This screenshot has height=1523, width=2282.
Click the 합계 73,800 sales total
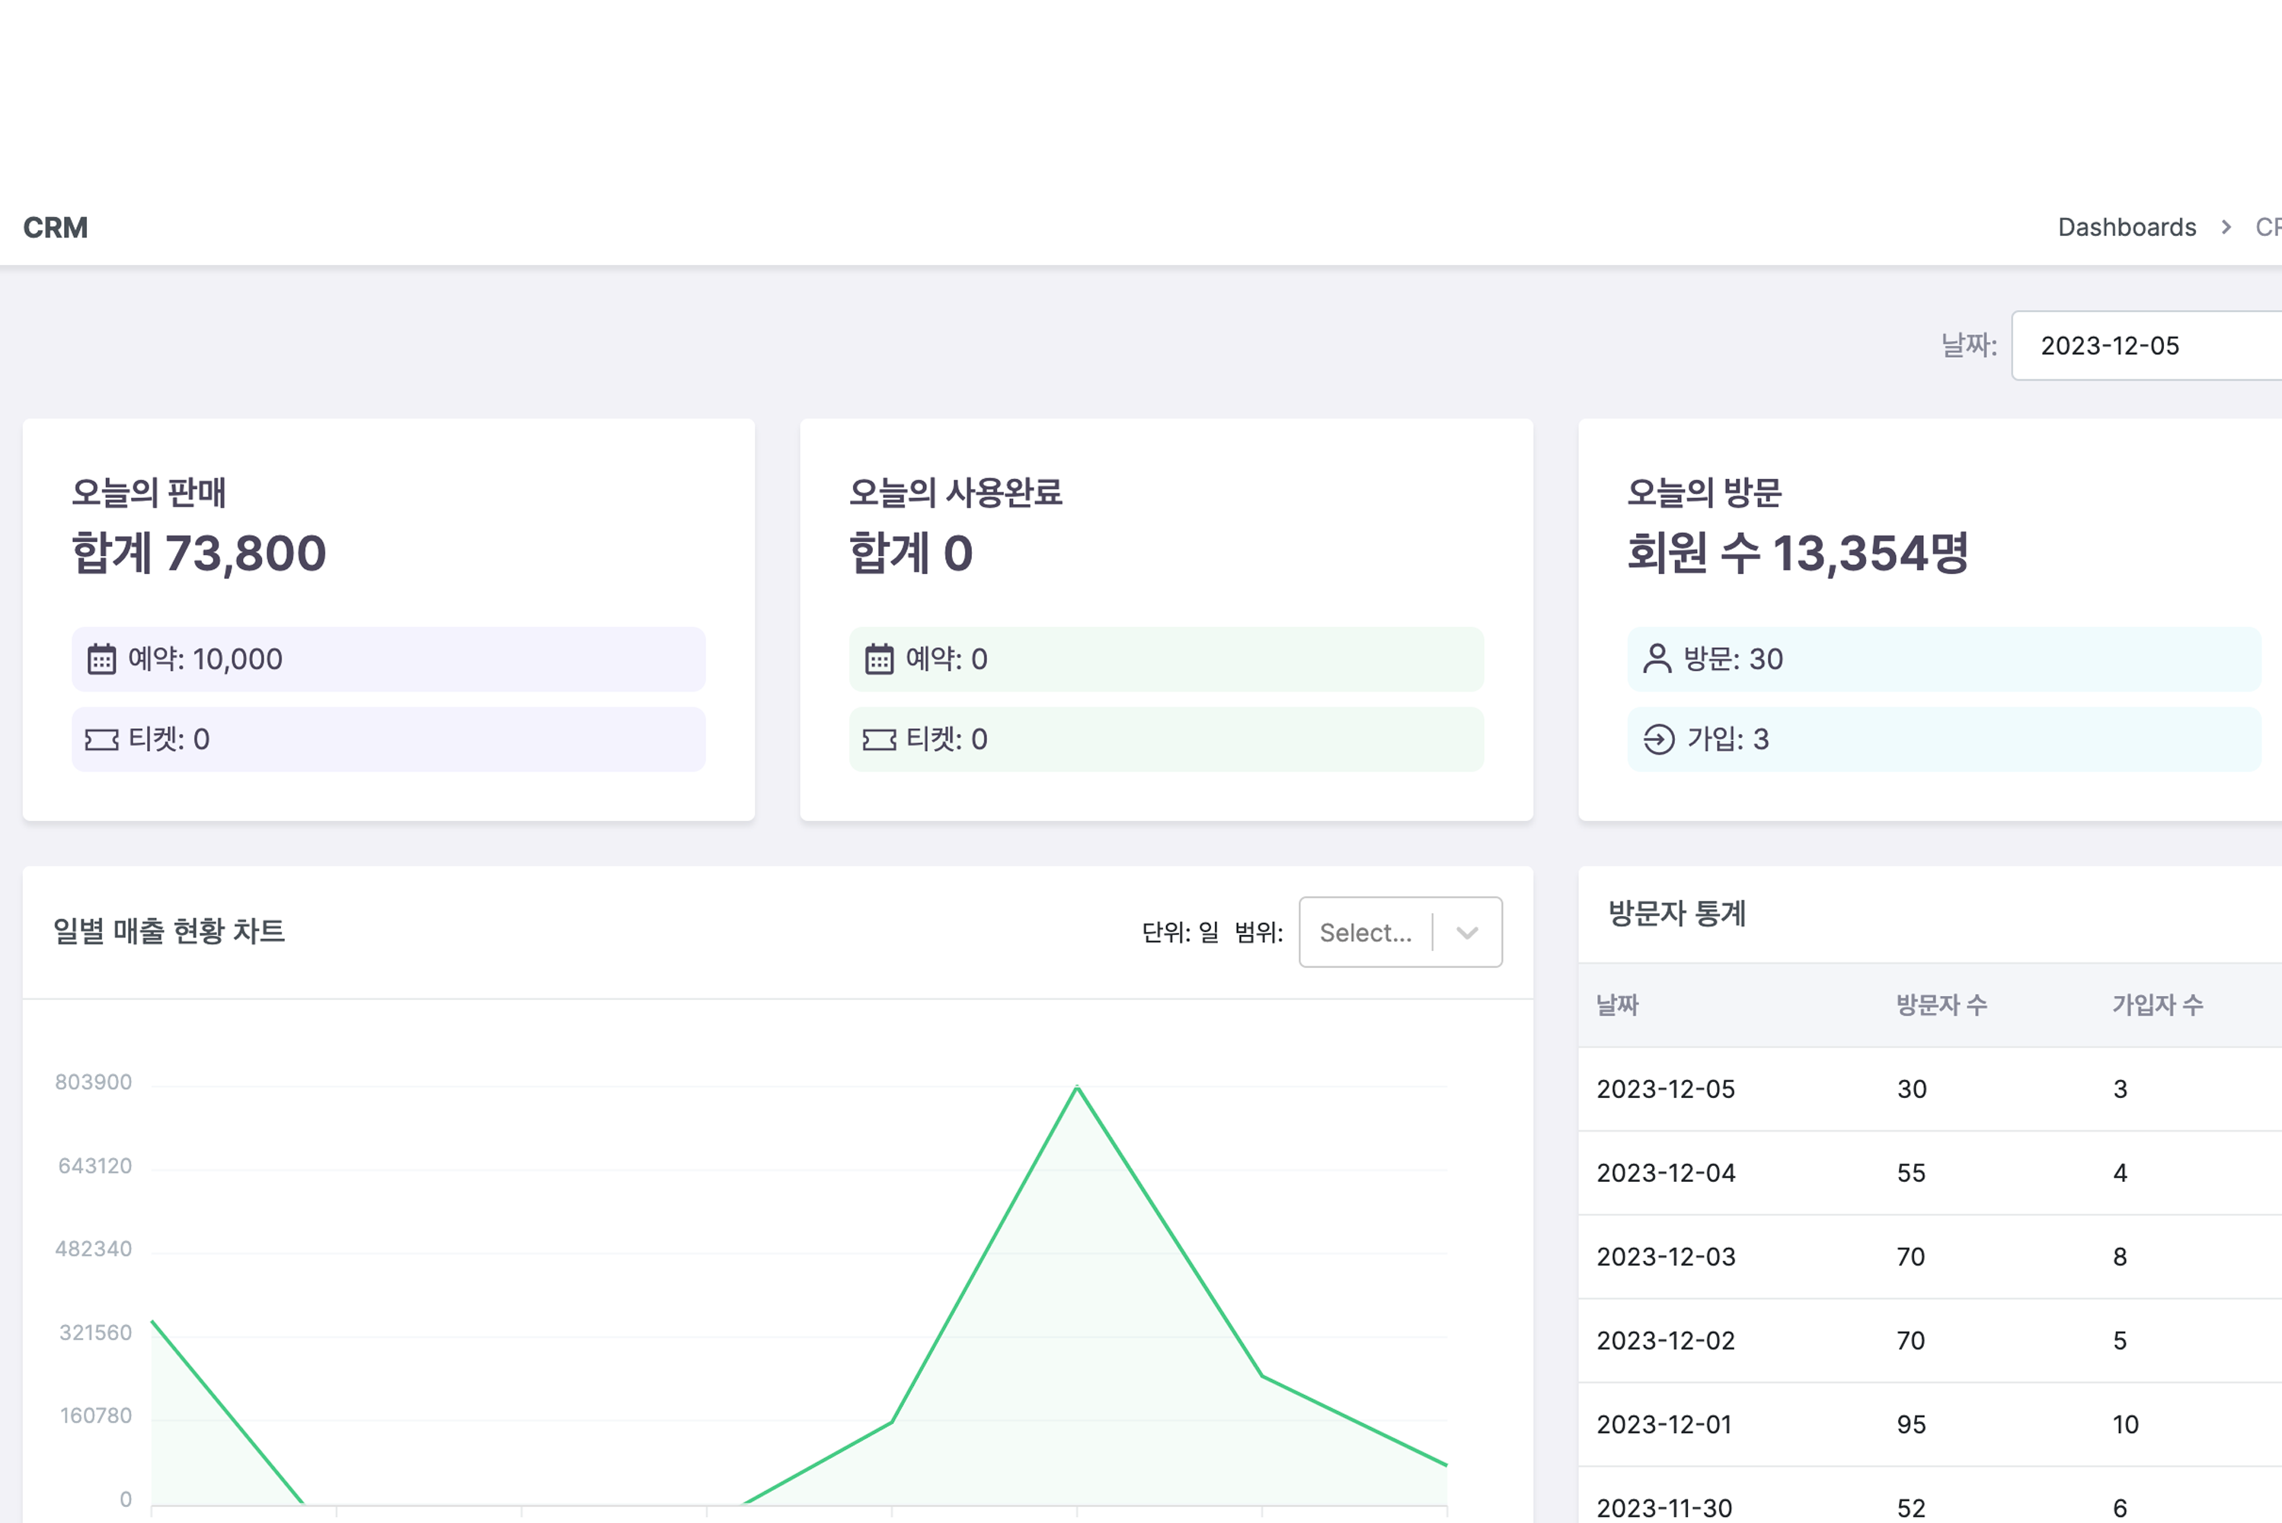(199, 553)
